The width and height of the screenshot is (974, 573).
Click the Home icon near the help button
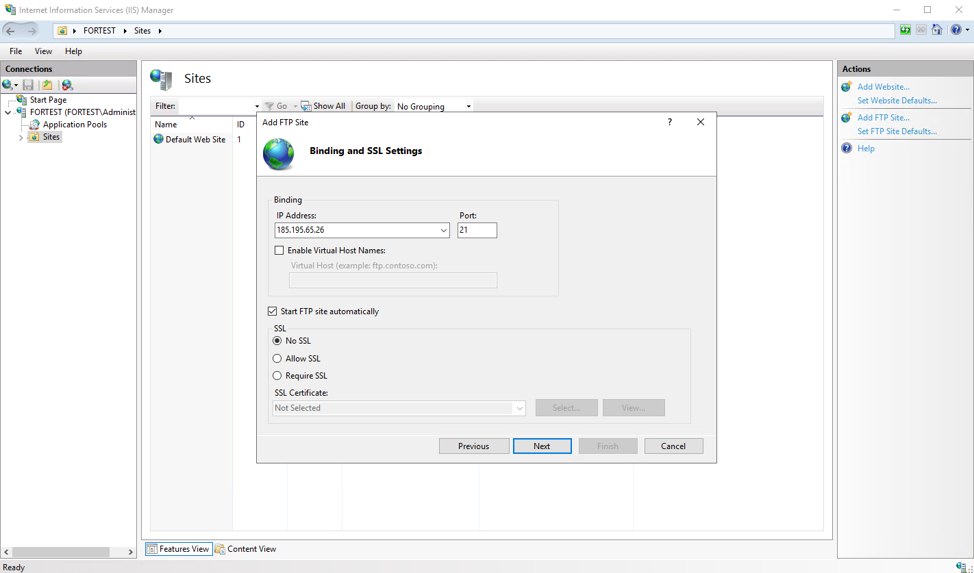(936, 30)
